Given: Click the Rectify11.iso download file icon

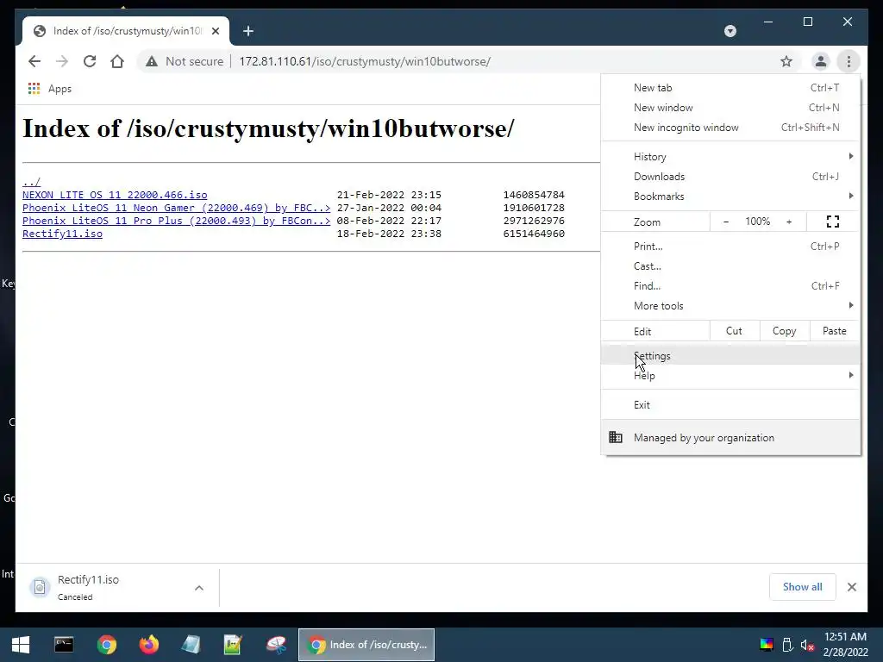Looking at the screenshot, I should [40, 587].
